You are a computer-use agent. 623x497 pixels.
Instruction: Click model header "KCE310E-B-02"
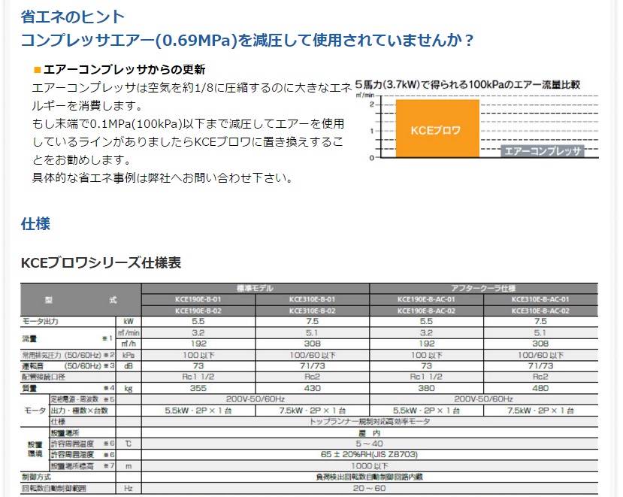point(313,311)
